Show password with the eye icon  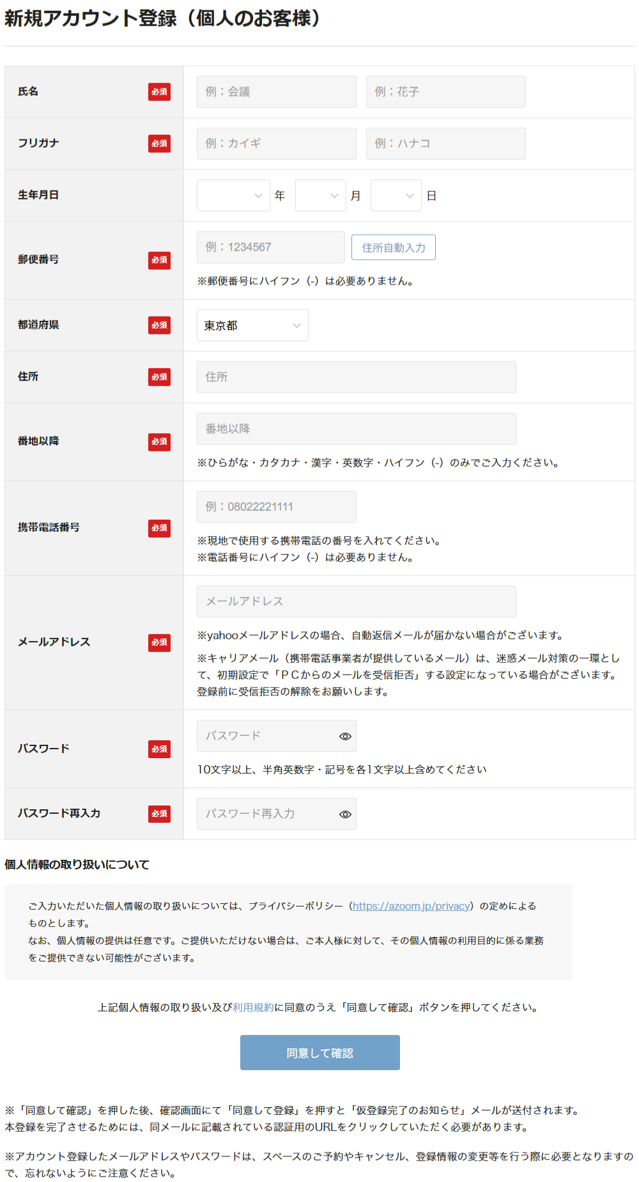pos(345,736)
